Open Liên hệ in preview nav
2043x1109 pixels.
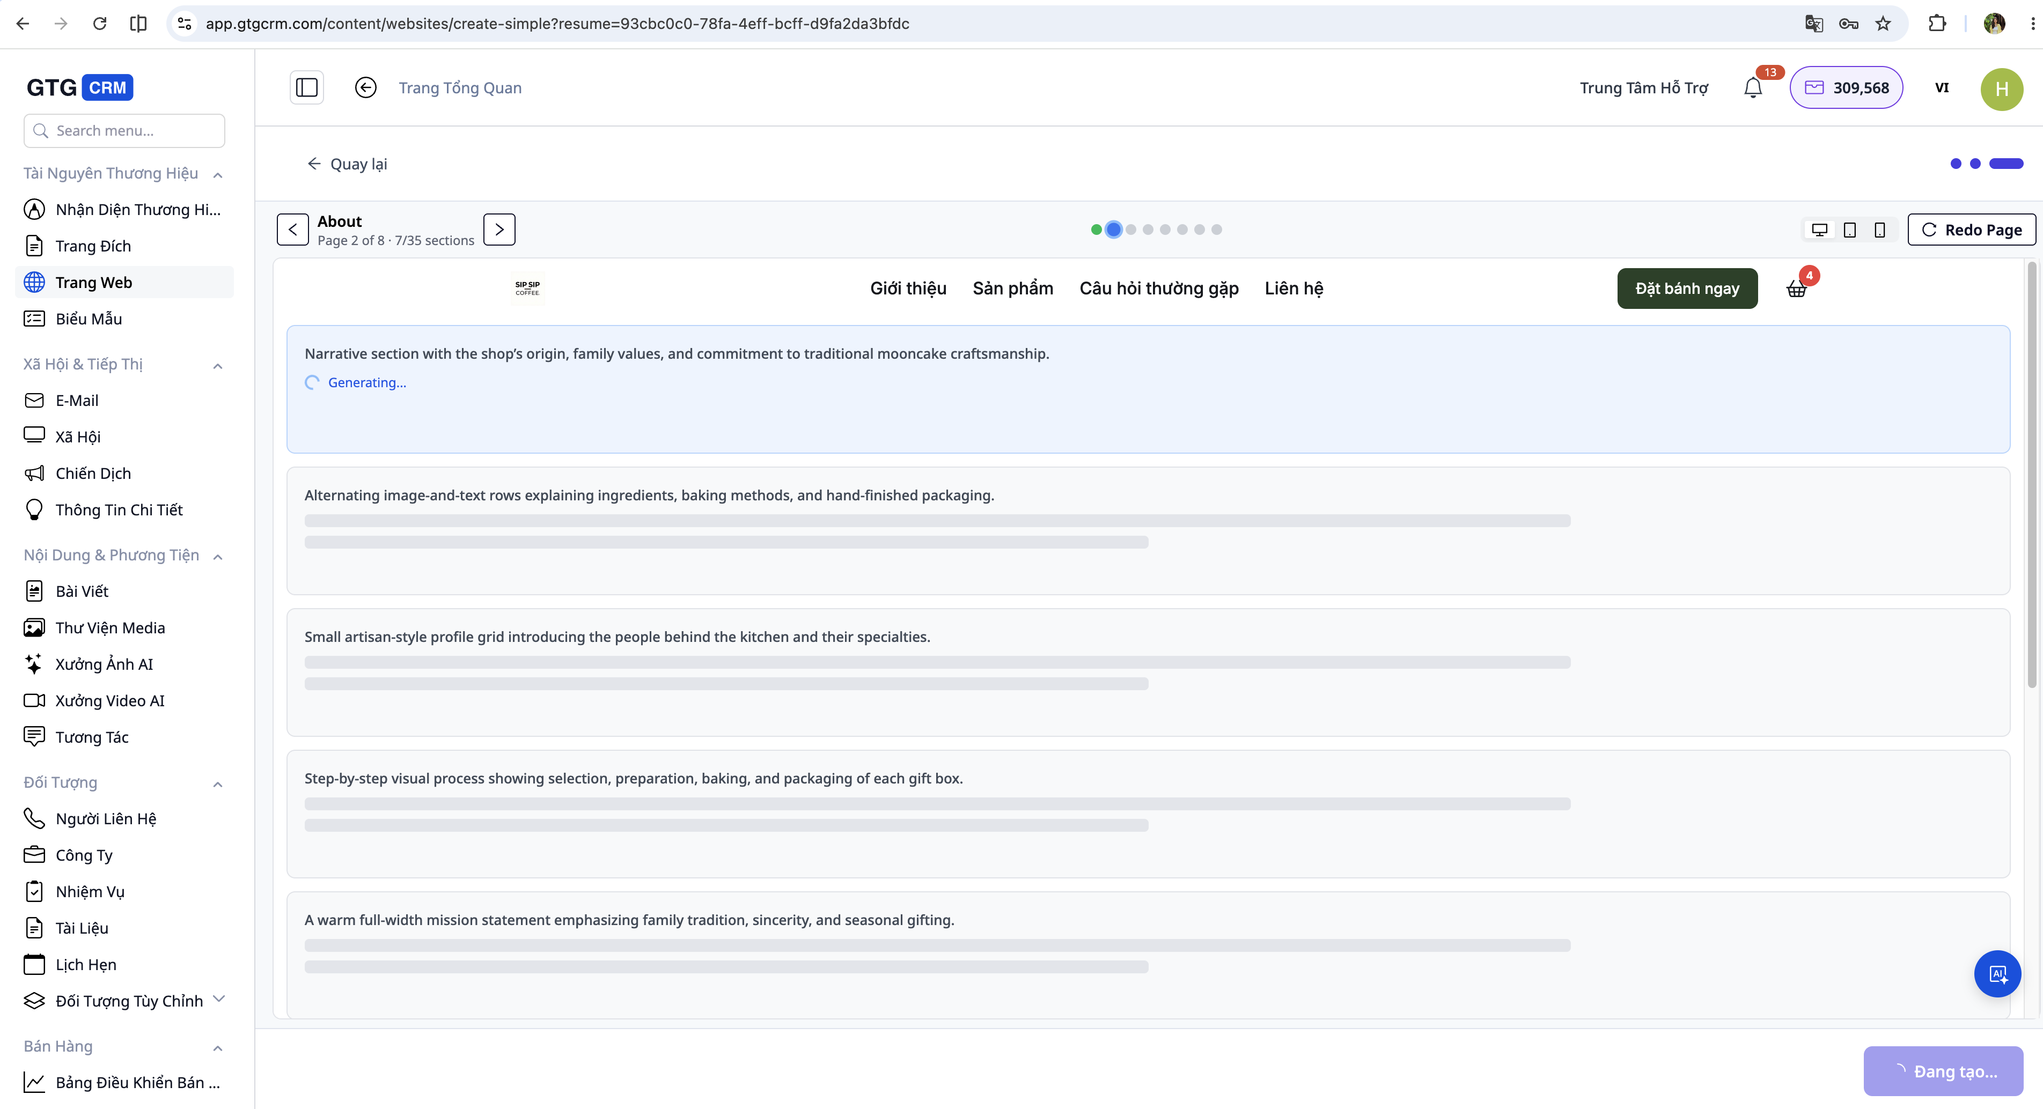[x=1294, y=288]
